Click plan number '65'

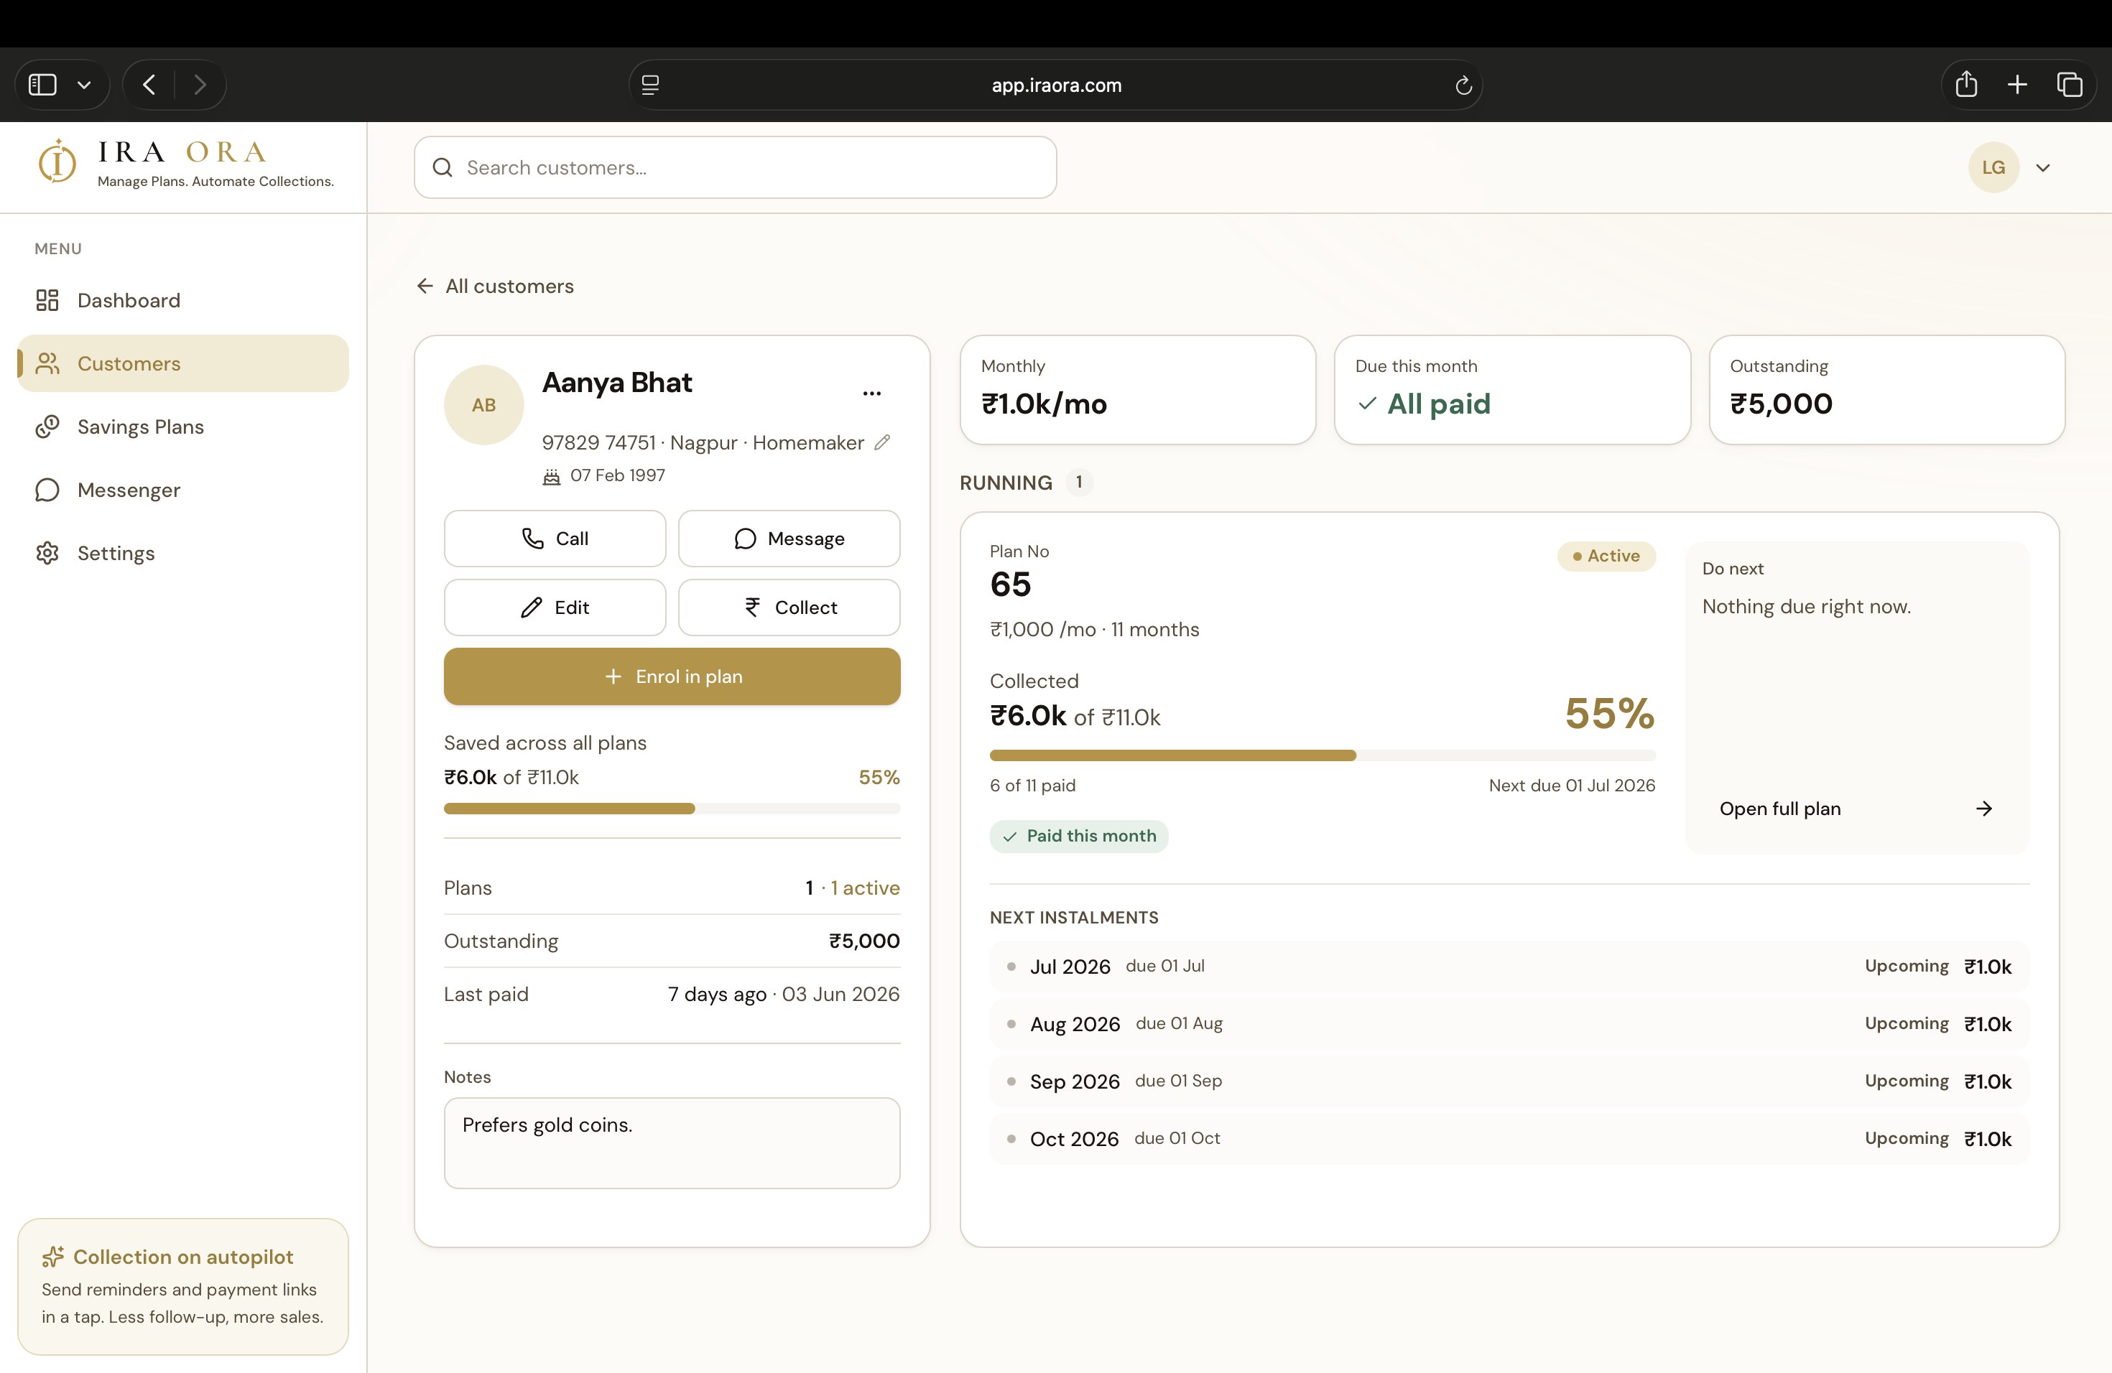pyautogui.click(x=1010, y=585)
